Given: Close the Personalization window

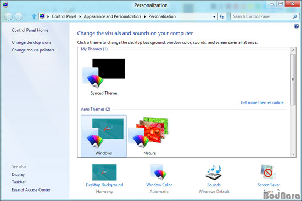Looking at the screenshot, I should click(293, 4).
